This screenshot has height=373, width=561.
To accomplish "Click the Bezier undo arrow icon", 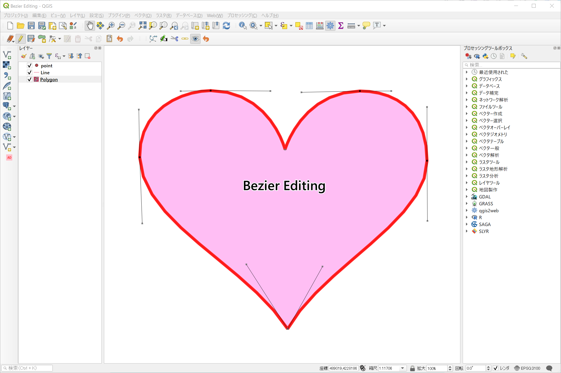I will (206, 39).
